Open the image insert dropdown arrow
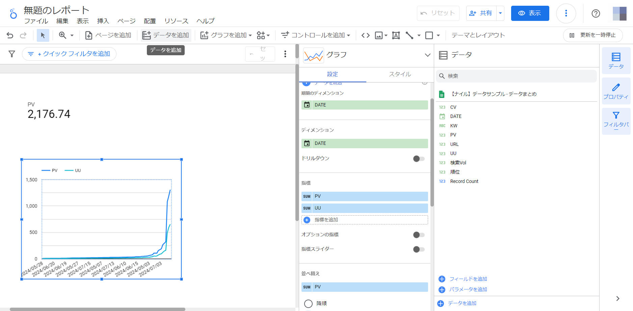Image resolution: width=633 pixels, height=311 pixels. (x=386, y=35)
